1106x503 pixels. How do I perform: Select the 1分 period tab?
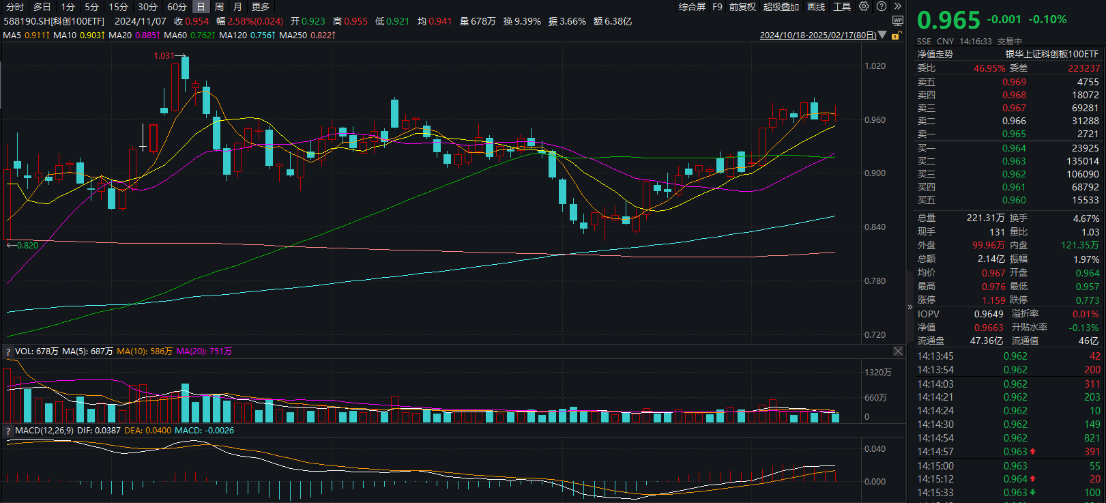pyautogui.click(x=68, y=7)
